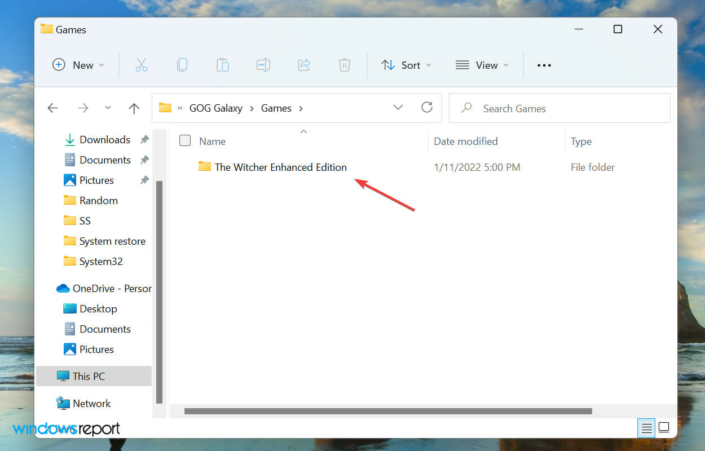
Task: Click the Share icon in toolbar
Action: point(303,65)
